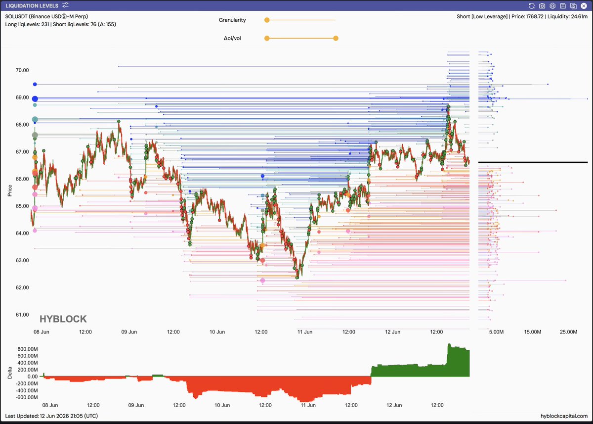
Task: Click the right handle of Δoi/vol slider
Action: (x=336, y=38)
